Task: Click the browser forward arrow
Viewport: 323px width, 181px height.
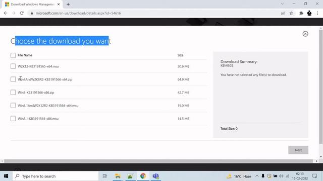Action: (14, 13)
